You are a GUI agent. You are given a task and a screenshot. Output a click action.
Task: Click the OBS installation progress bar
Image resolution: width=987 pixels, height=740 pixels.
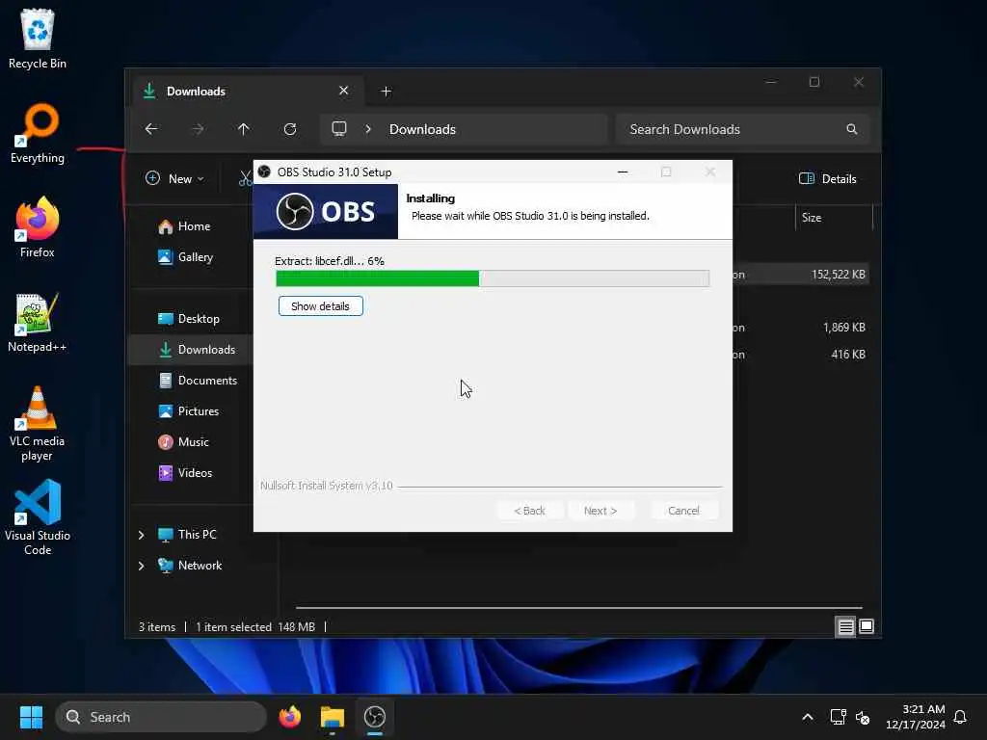pyautogui.click(x=493, y=278)
